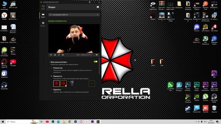Open MSI Afterburner desktop shortcut

[x=205, y=40]
